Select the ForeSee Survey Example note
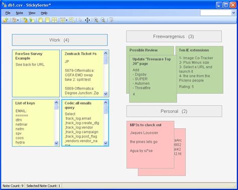Image resolution: width=238 pixels, height=190 pixels. tap(36, 73)
